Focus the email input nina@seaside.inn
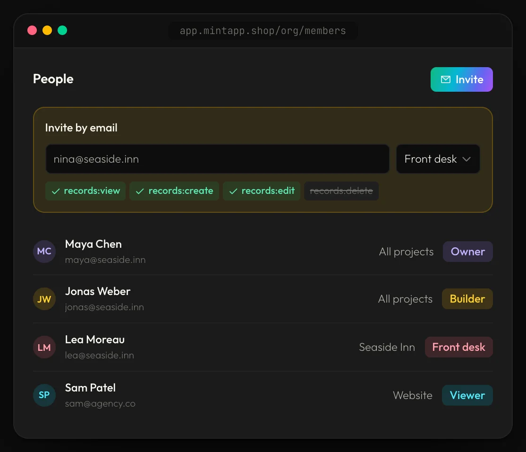Viewport: 526px width, 452px height. (x=217, y=159)
